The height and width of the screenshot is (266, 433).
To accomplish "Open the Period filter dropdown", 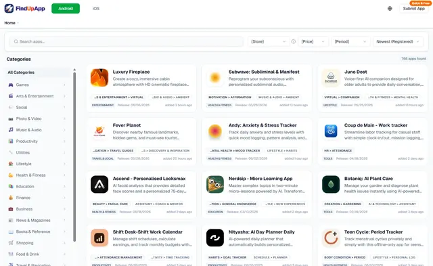I will point(350,41).
